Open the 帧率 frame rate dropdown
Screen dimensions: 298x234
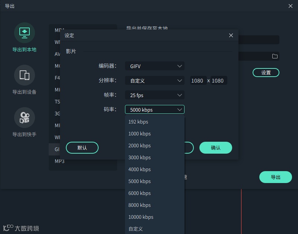click(x=154, y=95)
